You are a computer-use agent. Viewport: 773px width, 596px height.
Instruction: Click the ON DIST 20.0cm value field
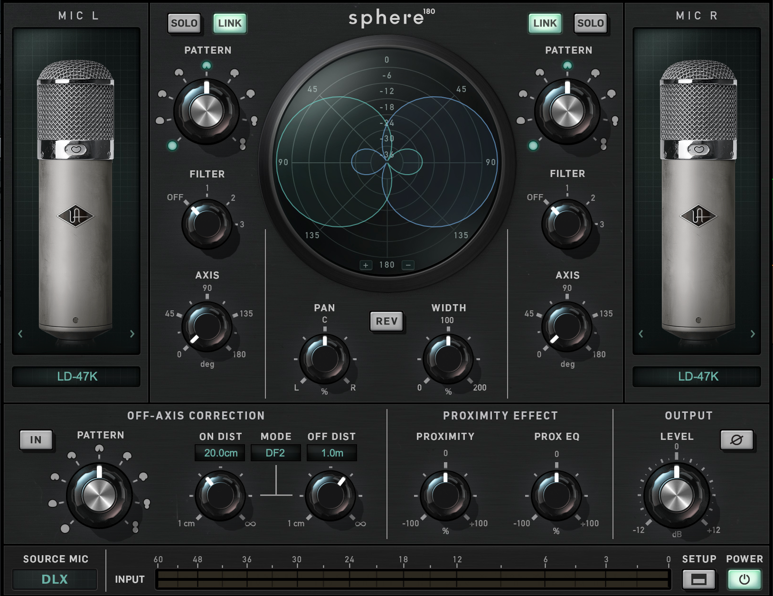[x=220, y=453]
